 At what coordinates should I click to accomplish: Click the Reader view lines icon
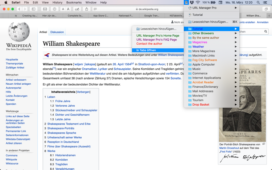click(95, 9)
